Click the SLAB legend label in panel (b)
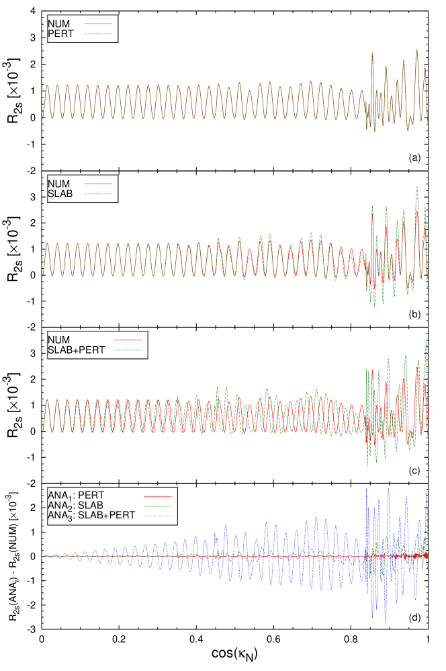Image resolution: width=446 pixels, height=671 pixels. (x=60, y=194)
